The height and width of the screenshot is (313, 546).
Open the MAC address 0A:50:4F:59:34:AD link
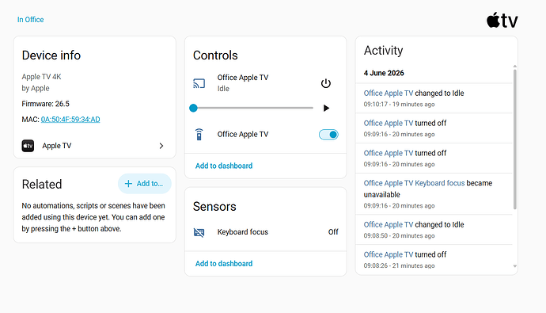click(x=70, y=119)
